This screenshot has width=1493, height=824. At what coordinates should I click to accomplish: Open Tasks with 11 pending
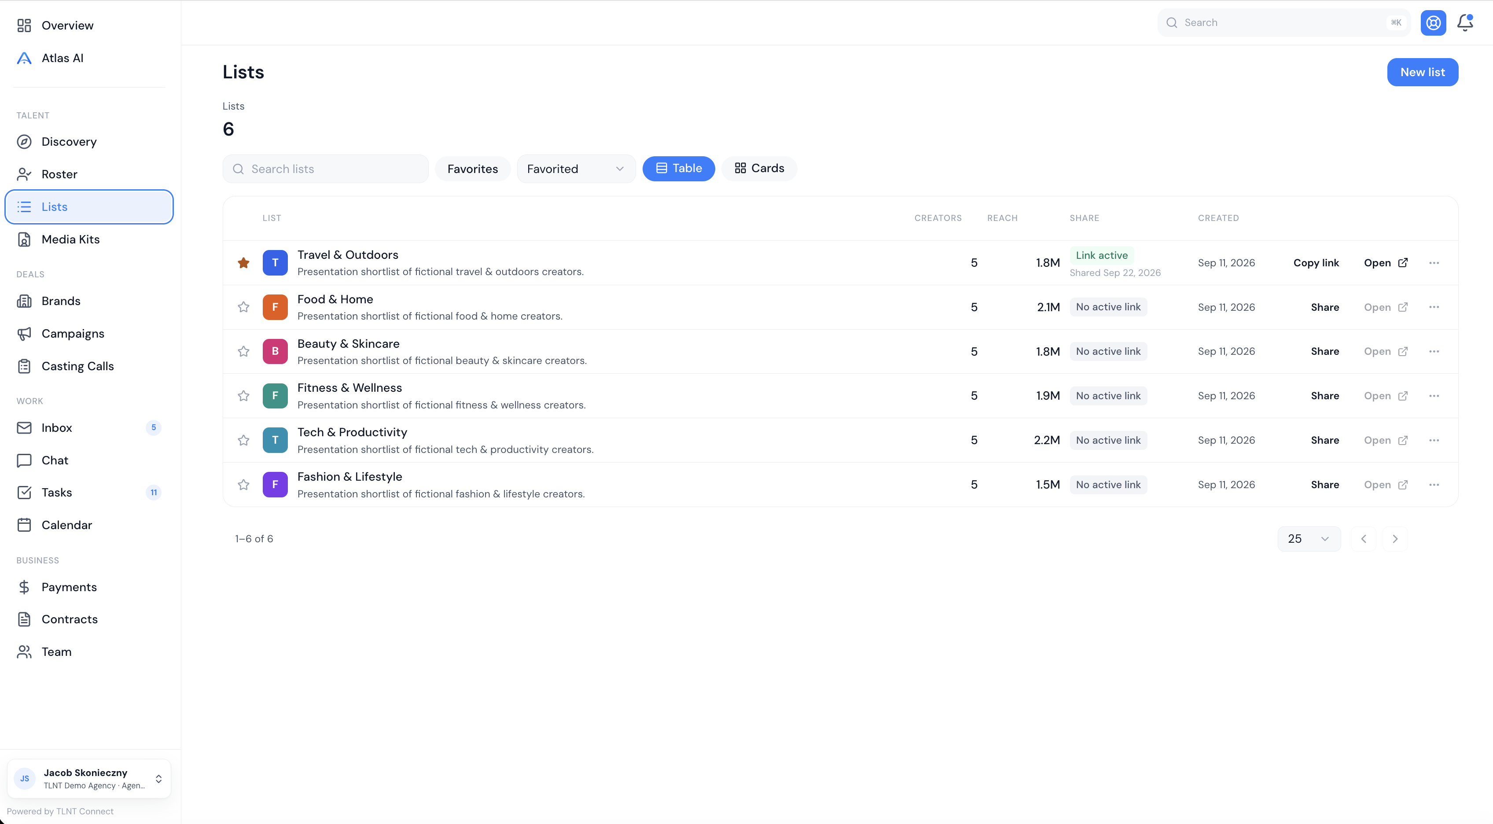(x=88, y=493)
